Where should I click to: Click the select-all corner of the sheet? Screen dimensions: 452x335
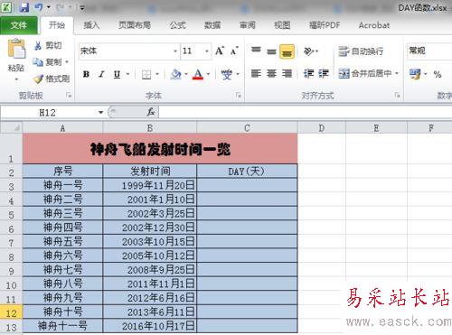pos(11,127)
